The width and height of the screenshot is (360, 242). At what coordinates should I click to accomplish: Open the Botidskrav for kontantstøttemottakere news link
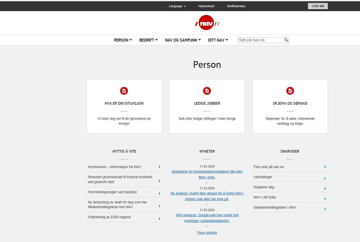[x=207, y=174]
